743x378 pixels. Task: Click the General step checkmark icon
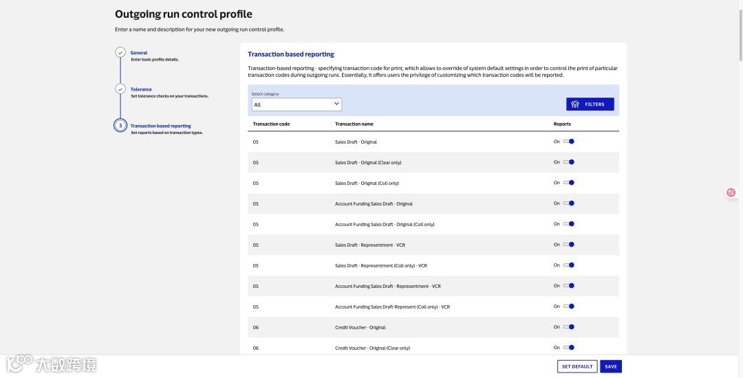click(120, 52)
